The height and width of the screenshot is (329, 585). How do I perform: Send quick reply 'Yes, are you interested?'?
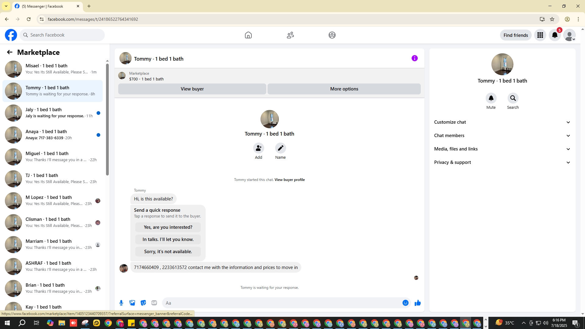(x=168, y=227)
